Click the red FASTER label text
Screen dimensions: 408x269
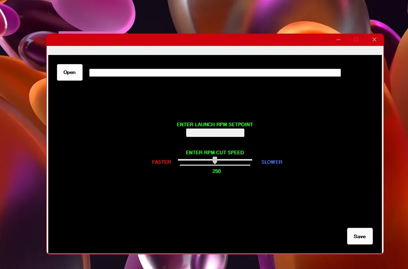[161, 162]
